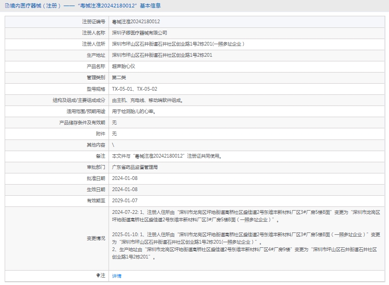Select registration number 粤械注准20242180012 in the first row
Image resolution: width=389 pixels, height=285 pixels.
pos(136,22)
